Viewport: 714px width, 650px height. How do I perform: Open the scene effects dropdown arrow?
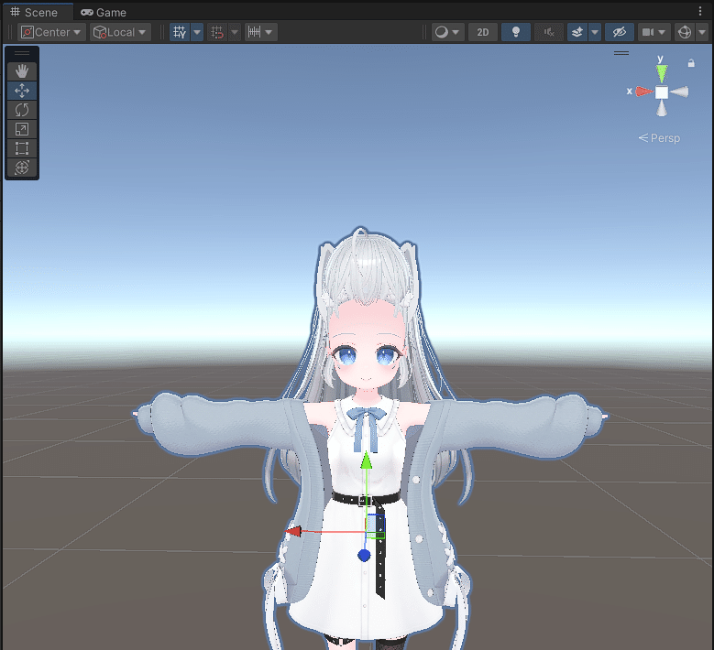point(595,32)
